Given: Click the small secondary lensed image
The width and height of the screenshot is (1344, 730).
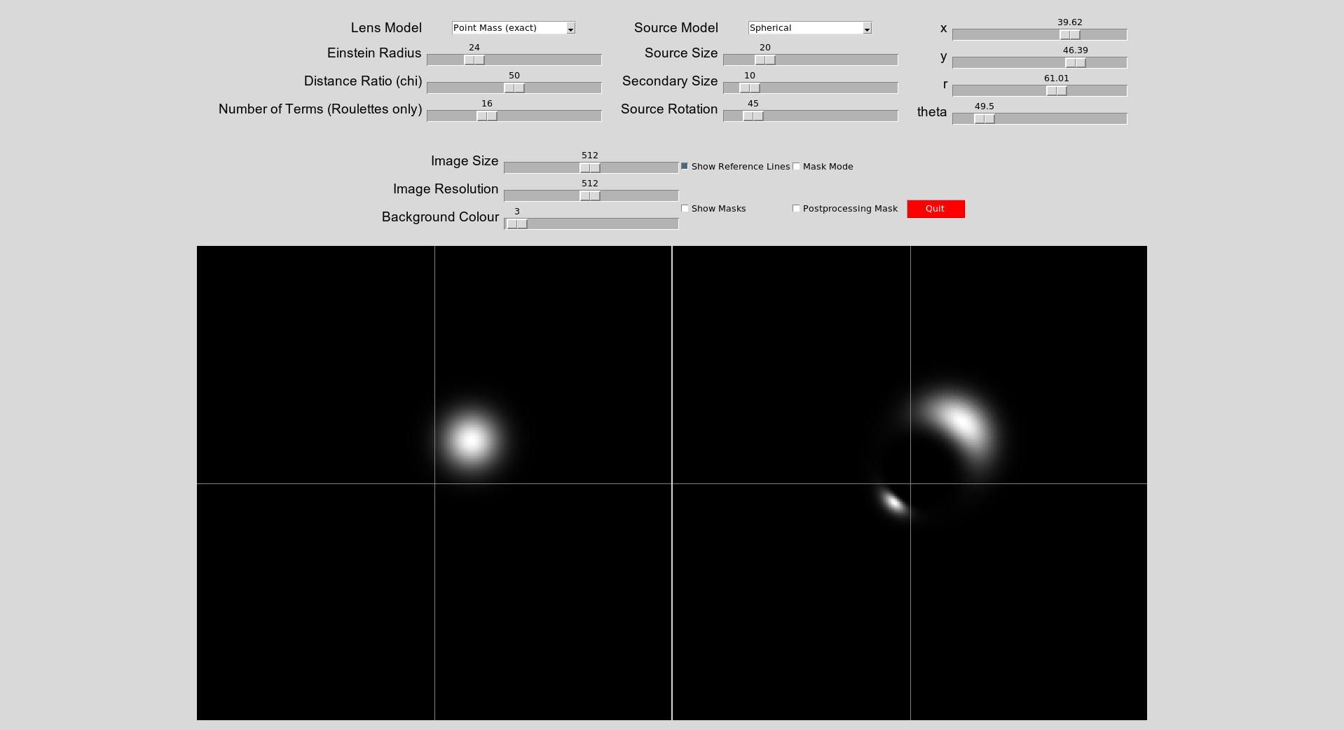Looking at the screenshot, I should pos(893,502).
